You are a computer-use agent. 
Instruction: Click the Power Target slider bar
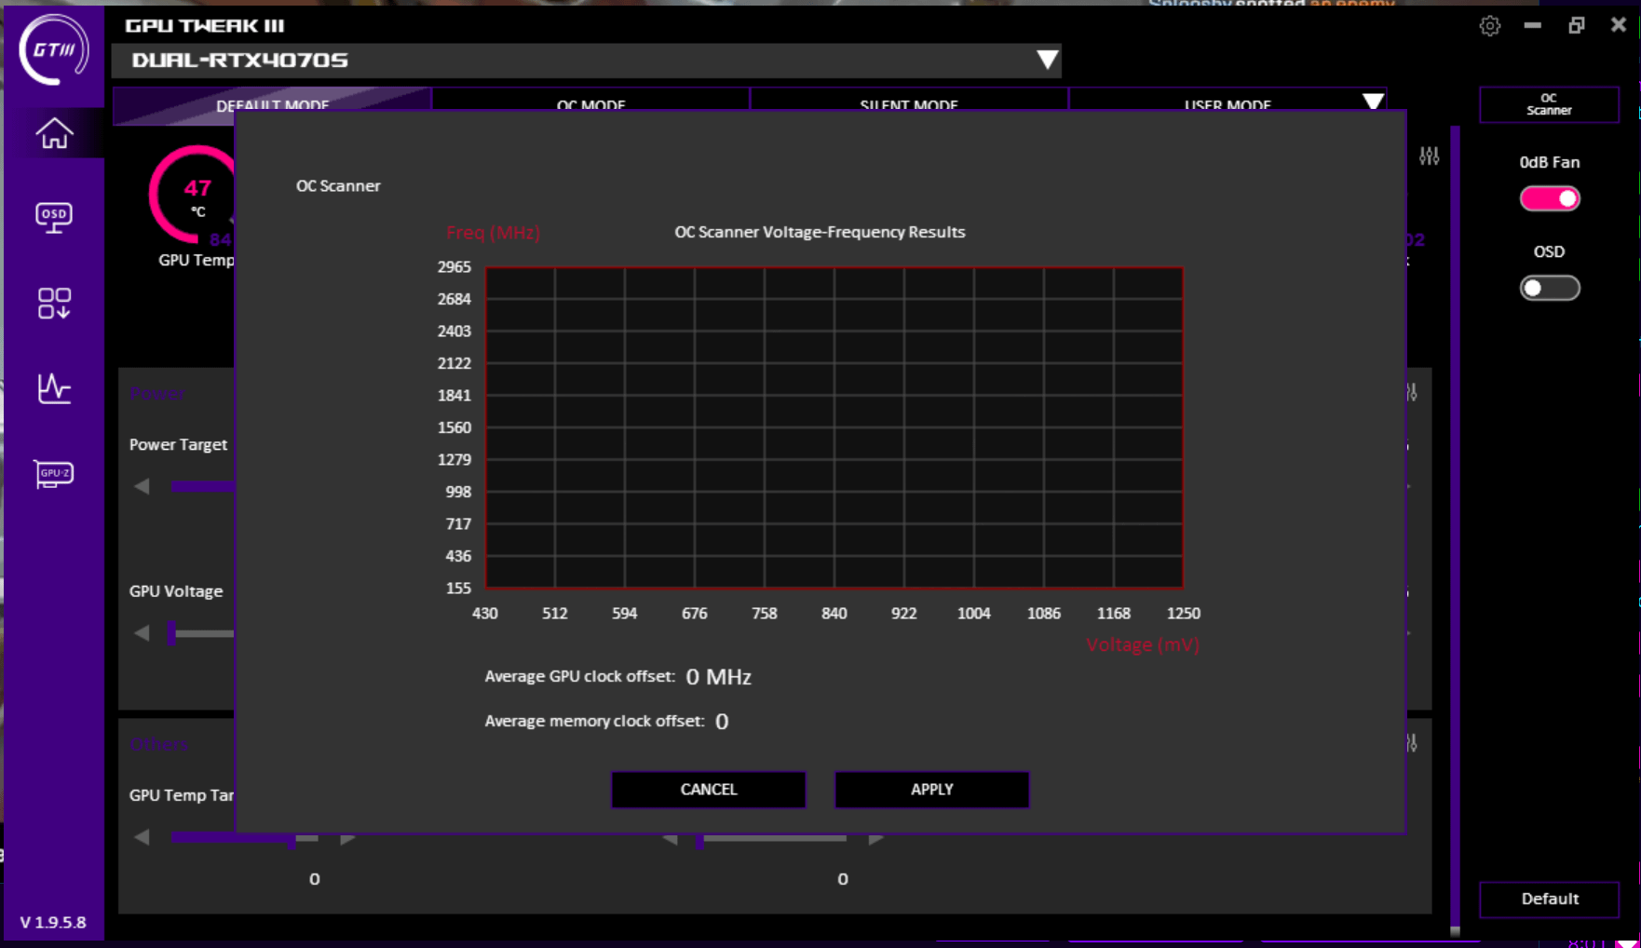(203, 485)
